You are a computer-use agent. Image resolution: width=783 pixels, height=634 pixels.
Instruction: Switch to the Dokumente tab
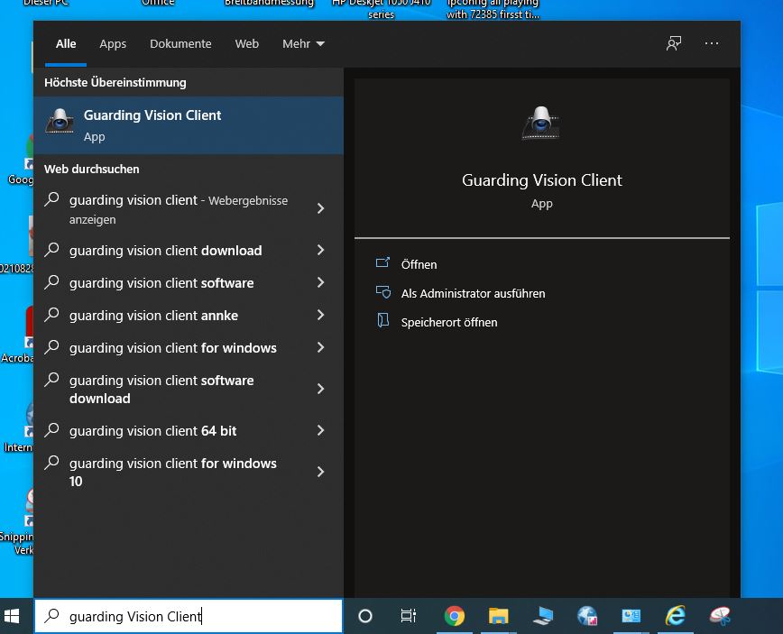click(x=180, y=44)
